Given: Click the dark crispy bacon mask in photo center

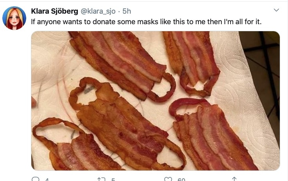Looking at the screenshot, I should tap(121, 124).
